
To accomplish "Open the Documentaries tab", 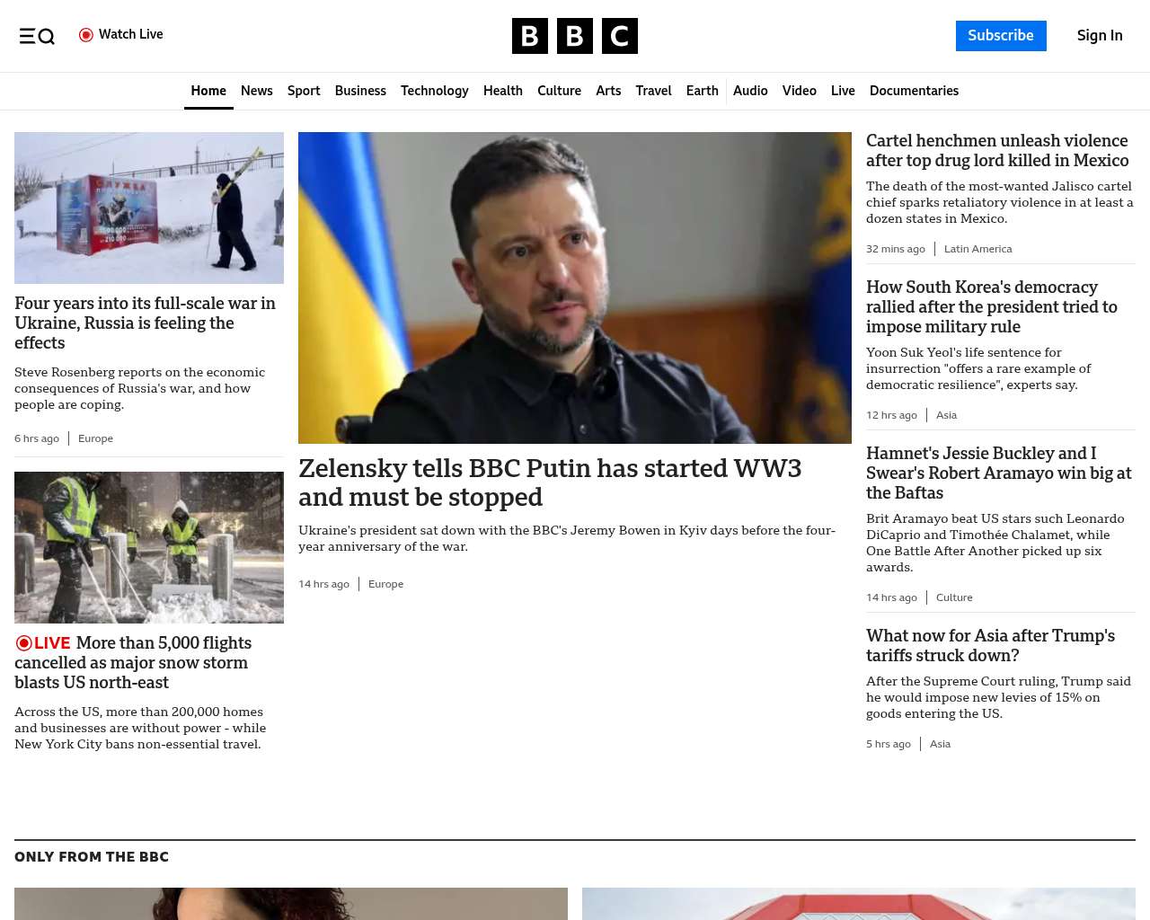I will pos(914,91).
